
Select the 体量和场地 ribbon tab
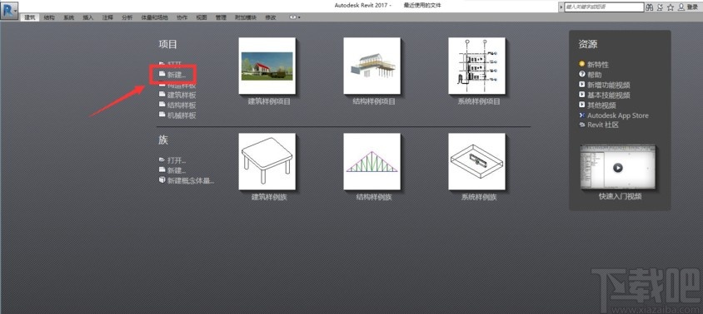click(x=154, y=17)
